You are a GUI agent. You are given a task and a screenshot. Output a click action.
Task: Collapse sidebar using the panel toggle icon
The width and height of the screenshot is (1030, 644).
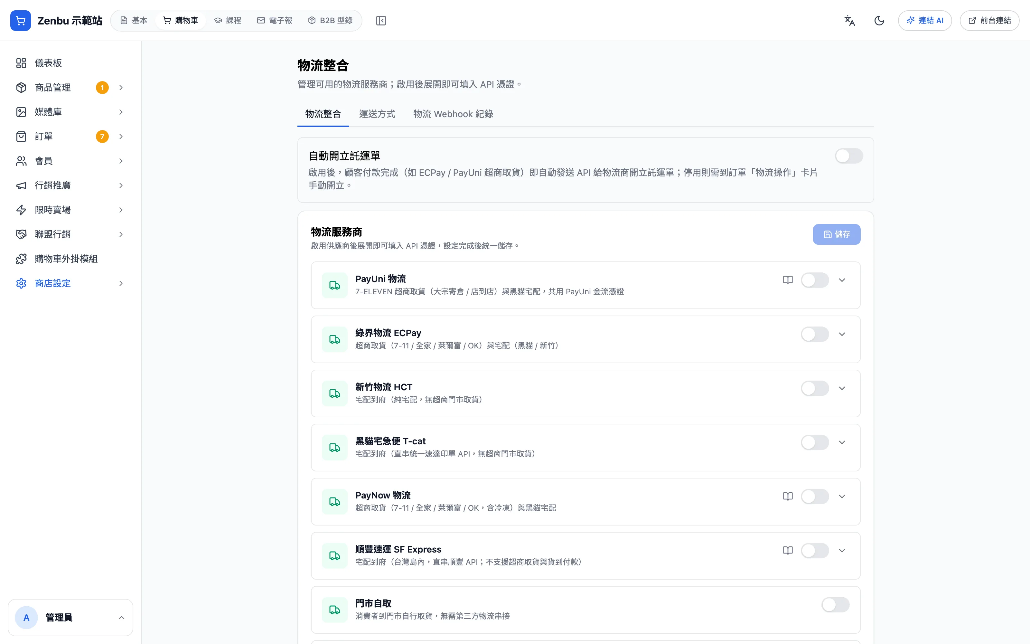click(381, 20)
